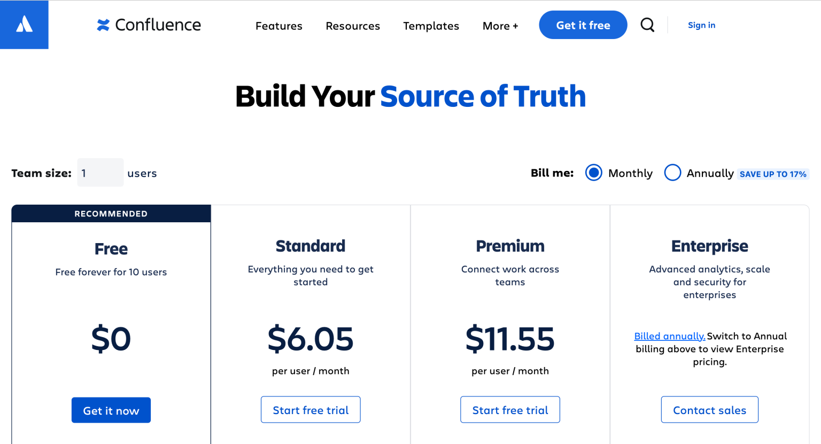Expand the More + navigation menu
Screen dimensions: 821x444
(x=500, y=26)
